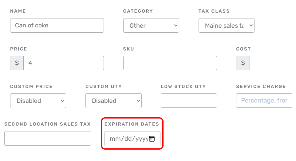Click the dollar sign prefix beside Cost
Viewport: 296px width, 161px height.
tap(243, 63)
